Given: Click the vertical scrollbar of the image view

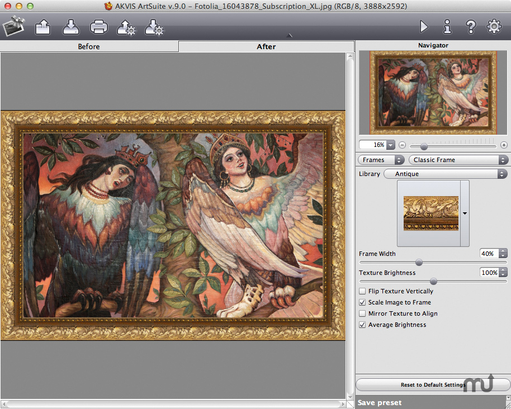Looking at the screenshot, I should coord(350,226).
